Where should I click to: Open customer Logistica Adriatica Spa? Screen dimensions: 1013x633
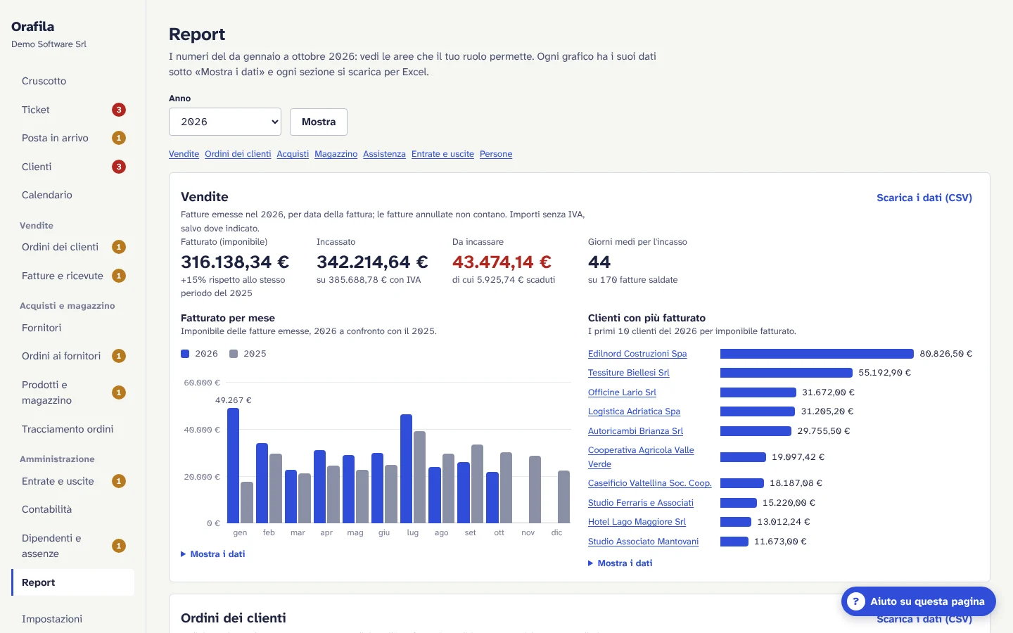tap(634, 411)
